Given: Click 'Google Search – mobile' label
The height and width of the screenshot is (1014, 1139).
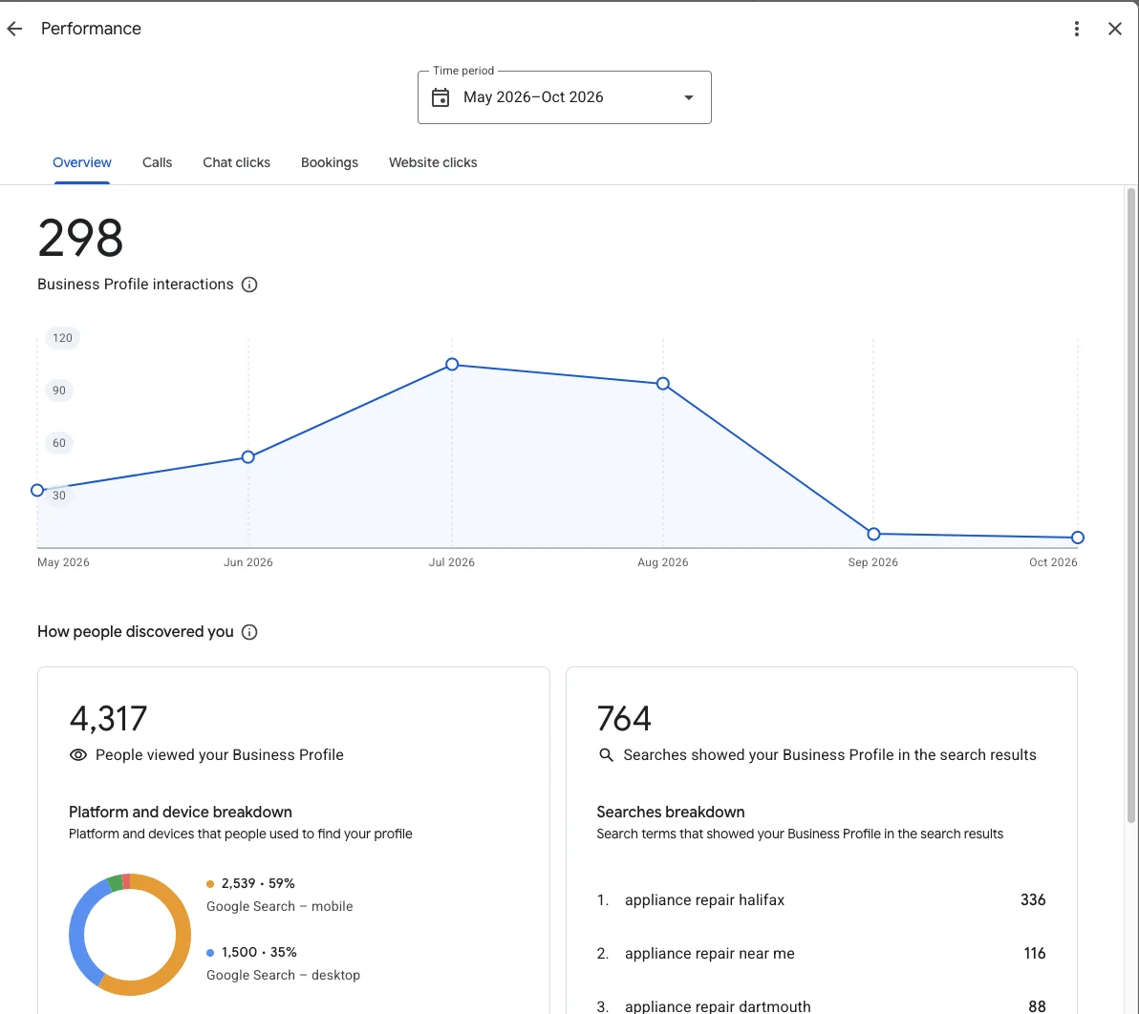Looking at the screenshot, I should pyautogui.click(x=280, y=906).
